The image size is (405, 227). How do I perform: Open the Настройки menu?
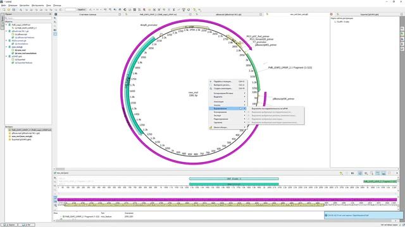(25, 5)
